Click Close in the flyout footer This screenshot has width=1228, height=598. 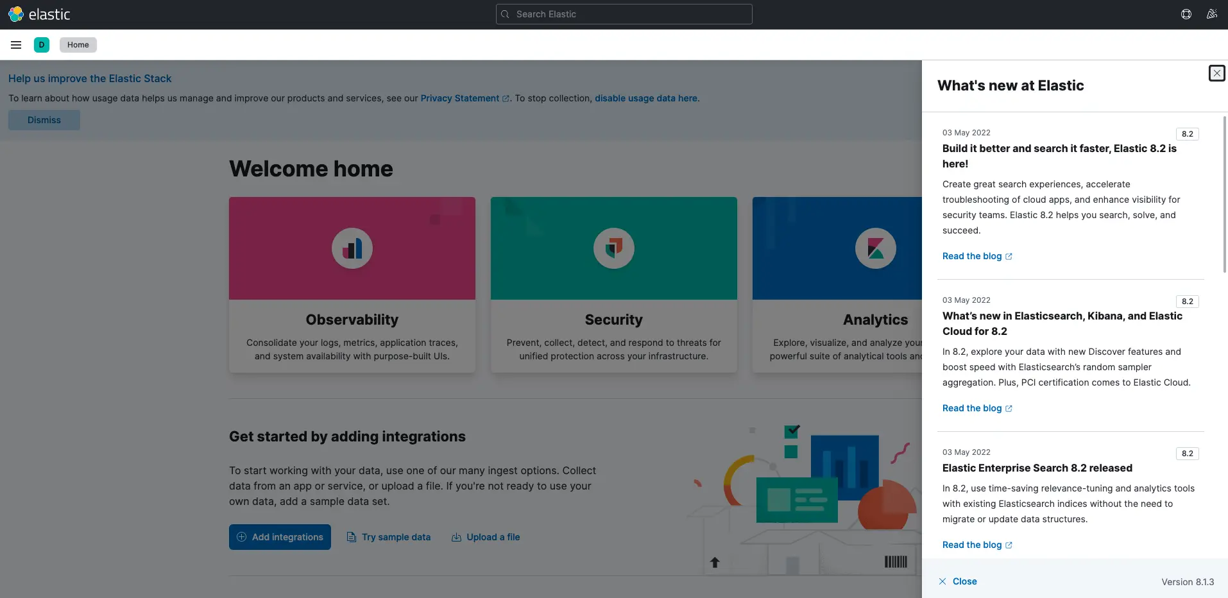tap(959, 581)
